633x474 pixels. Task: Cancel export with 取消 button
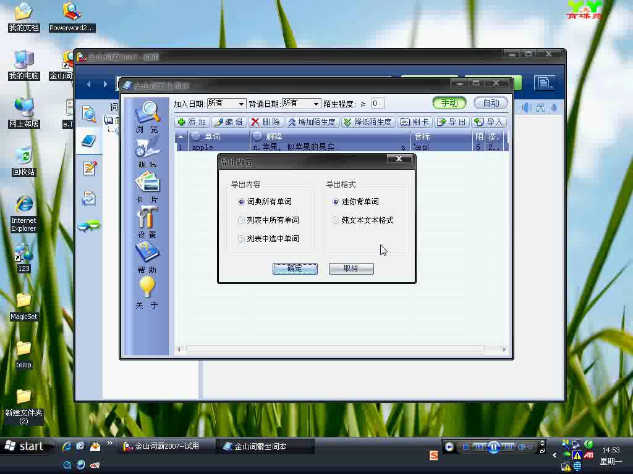(x=351, y=268)
